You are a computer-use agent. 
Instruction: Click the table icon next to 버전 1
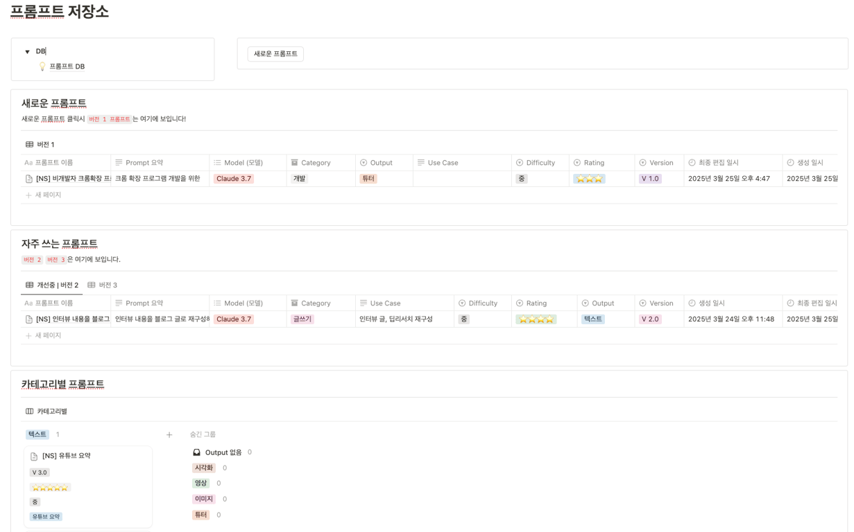tap(29, 145)
